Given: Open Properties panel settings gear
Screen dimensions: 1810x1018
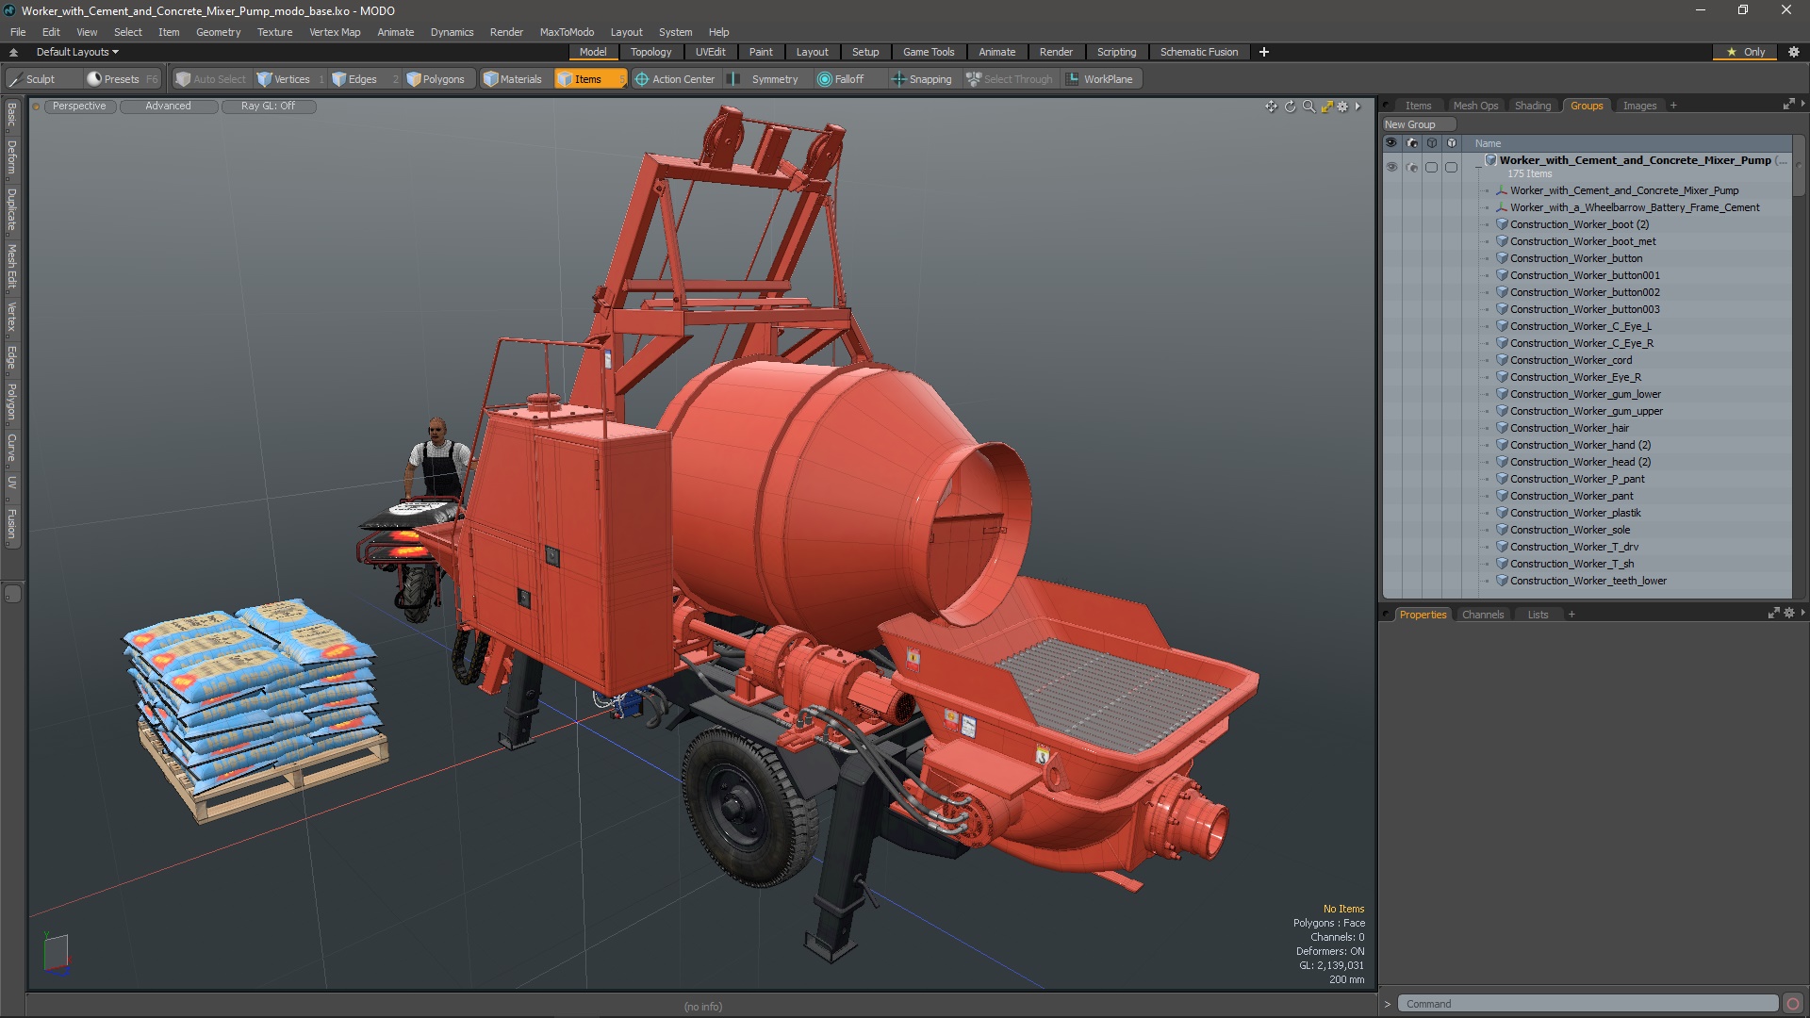Looking at the screenshot, I should point(1789,614).
